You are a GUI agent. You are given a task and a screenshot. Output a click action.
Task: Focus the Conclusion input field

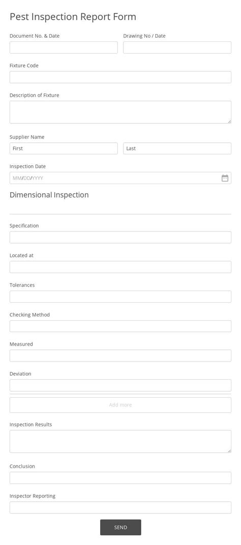click(120, 478)
